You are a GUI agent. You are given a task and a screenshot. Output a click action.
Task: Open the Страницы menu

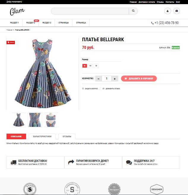pos(63,23)
